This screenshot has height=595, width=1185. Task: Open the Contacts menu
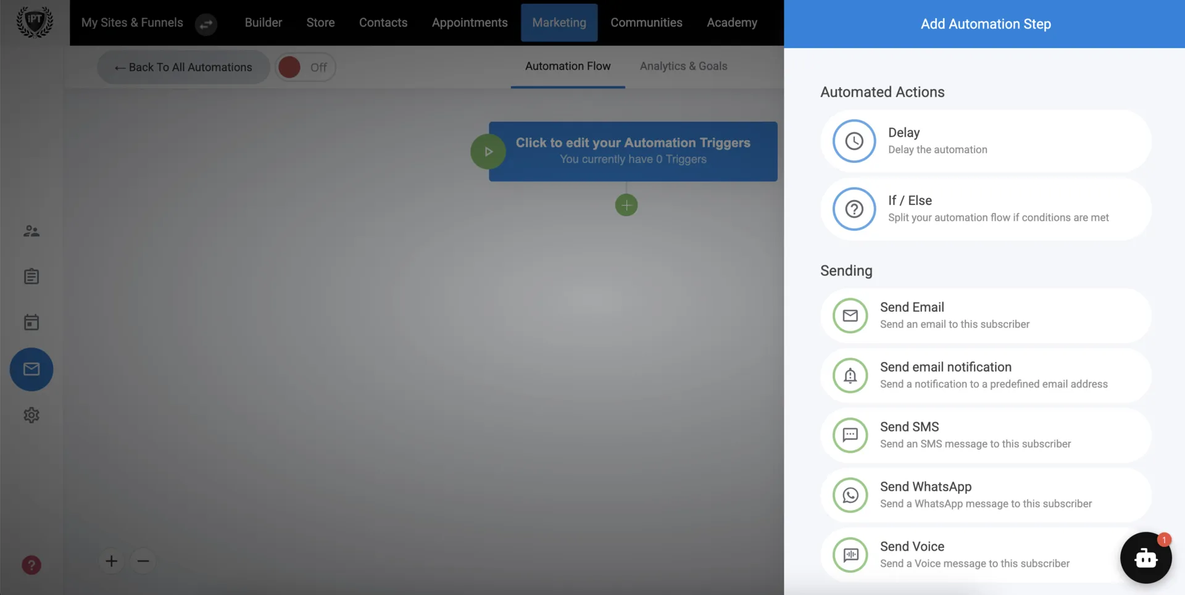point(383,23)
